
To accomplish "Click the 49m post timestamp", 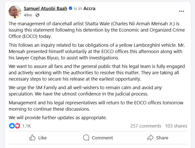I will point(28,15).
